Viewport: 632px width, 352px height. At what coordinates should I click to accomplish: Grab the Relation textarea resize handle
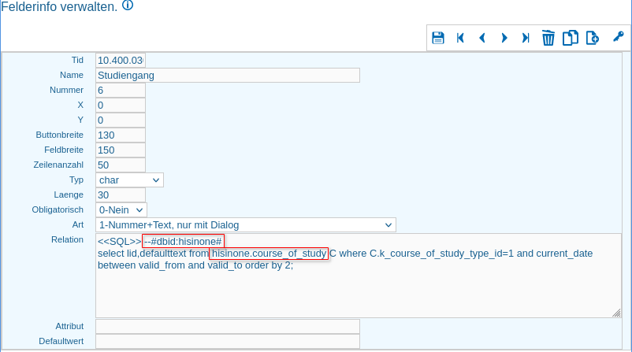[616, 313]
